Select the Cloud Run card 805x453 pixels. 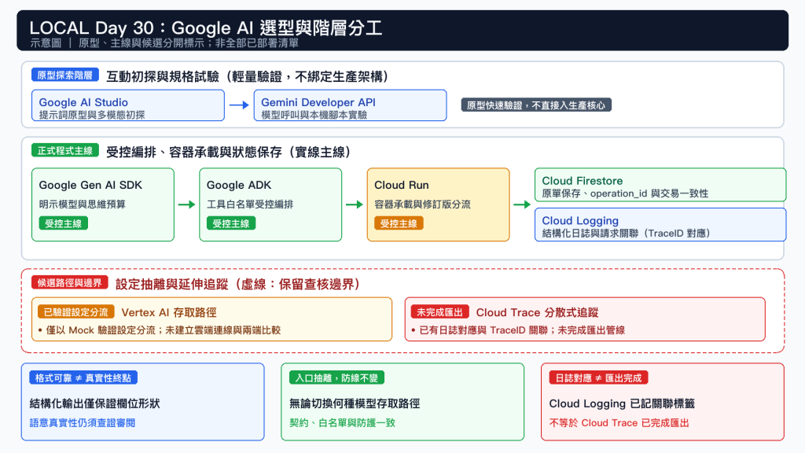tap(439, 204)
